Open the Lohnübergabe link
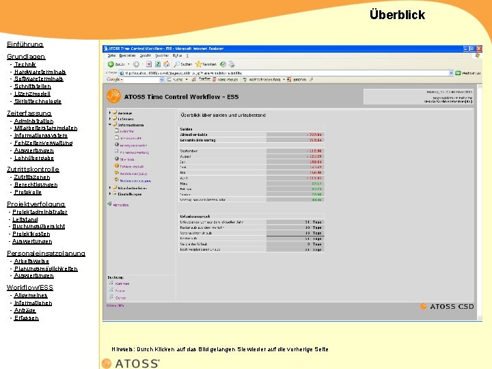The image size is (492, 369). (x=34, y=158)
